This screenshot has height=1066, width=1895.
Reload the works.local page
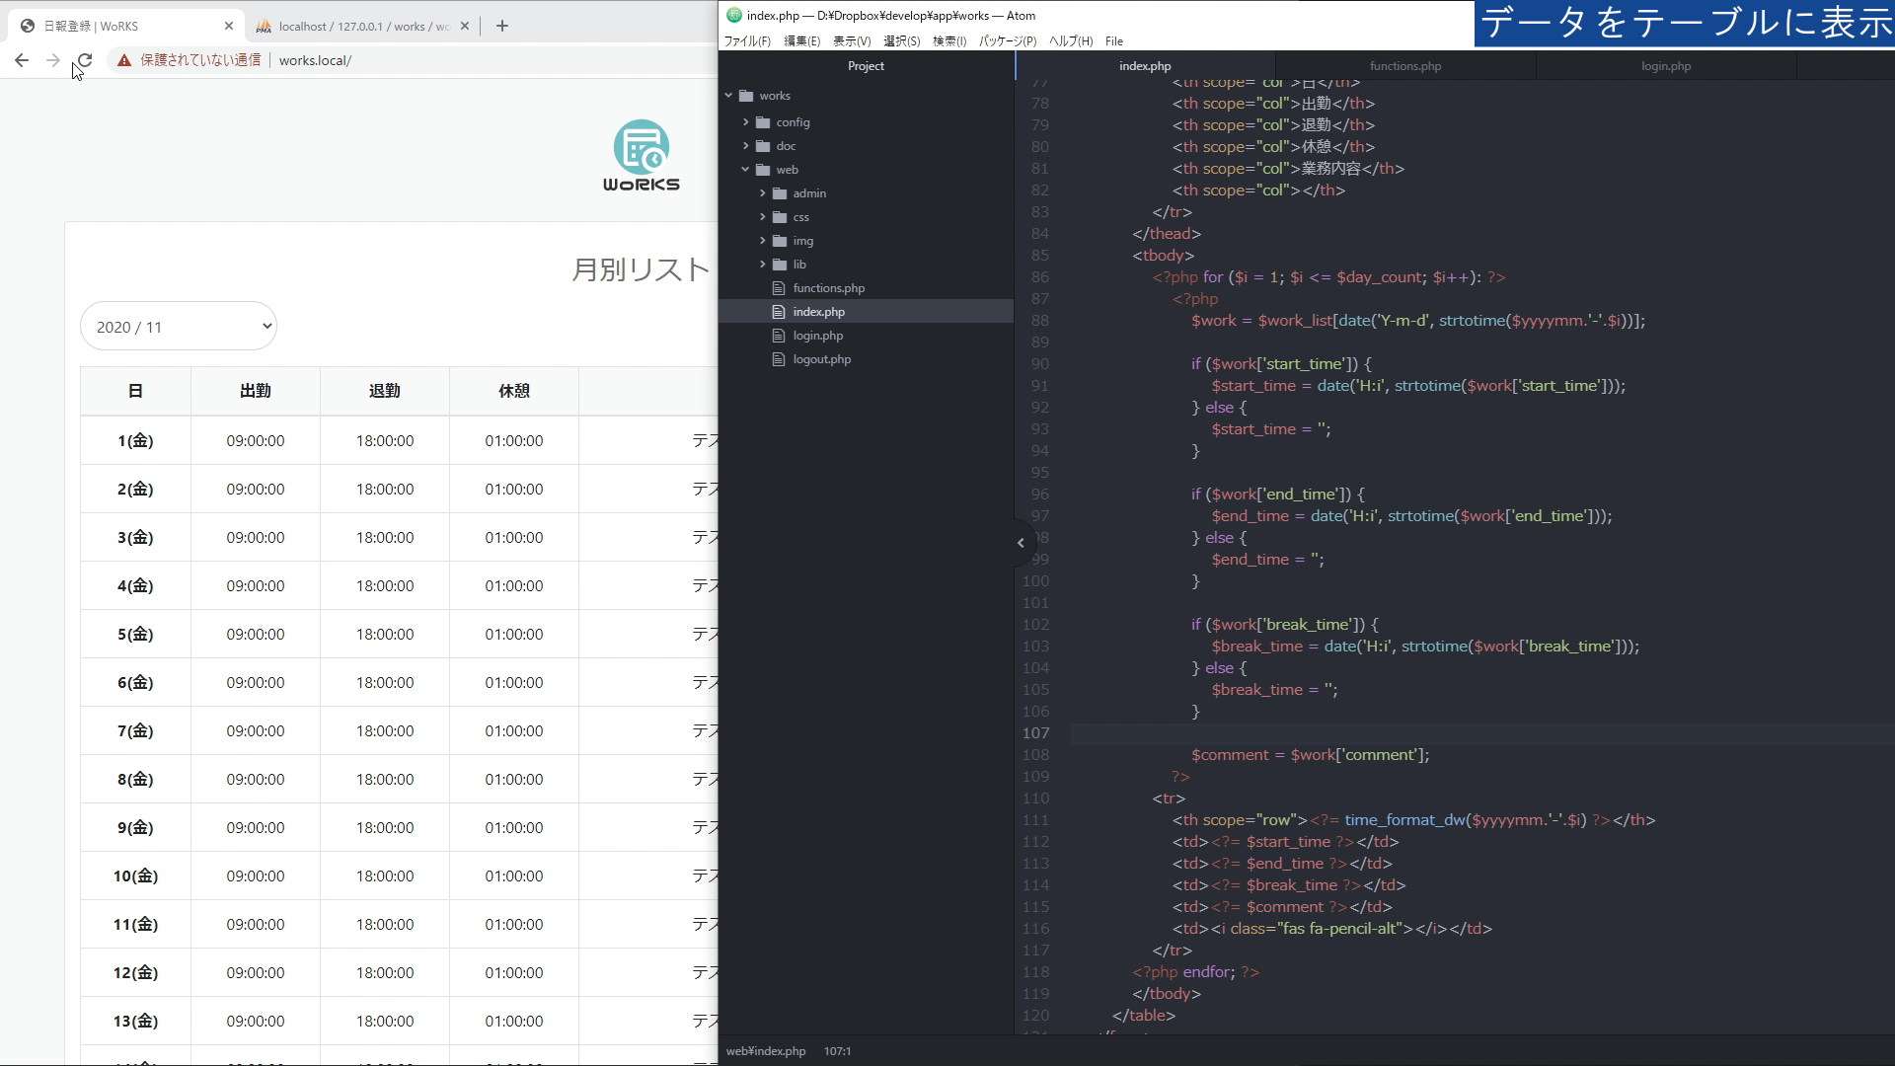pos(85,60)
